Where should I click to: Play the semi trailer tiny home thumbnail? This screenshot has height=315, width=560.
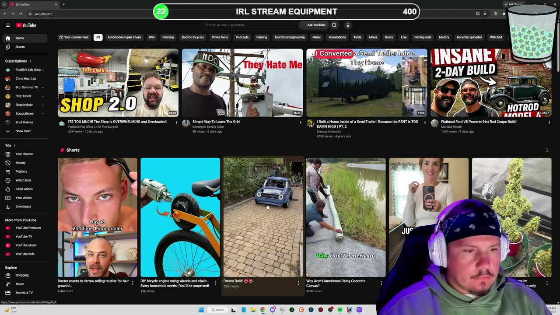367,83
